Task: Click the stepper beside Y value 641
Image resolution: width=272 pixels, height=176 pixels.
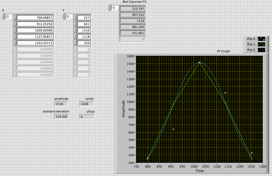Action: click(x=75, y=24)
